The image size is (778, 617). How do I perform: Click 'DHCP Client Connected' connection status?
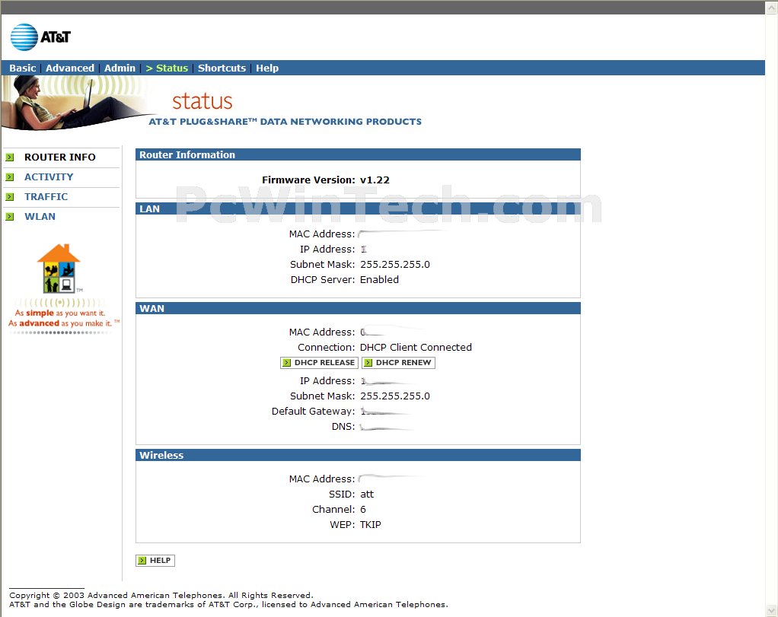[x=416, y=348]
